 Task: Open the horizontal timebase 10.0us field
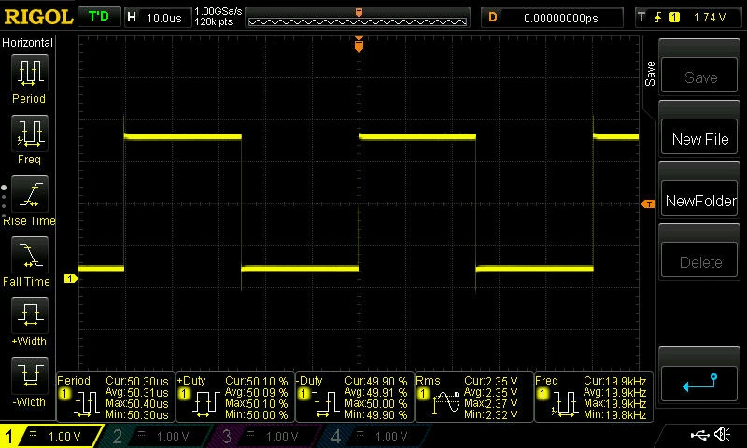click(158, 18)
